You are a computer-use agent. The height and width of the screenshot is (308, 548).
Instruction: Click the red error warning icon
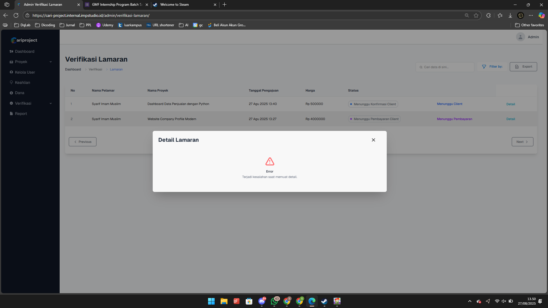(x=269, y=162)
